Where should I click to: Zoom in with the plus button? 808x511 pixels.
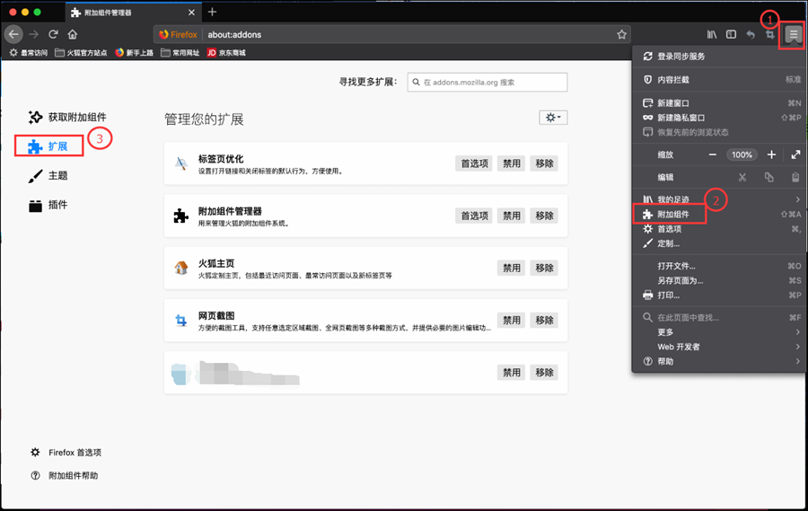click(x=771, y=154)
